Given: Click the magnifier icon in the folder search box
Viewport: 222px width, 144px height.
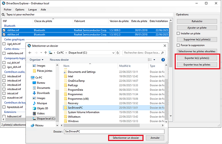Looking at the screenshot, I should tap(162, 53).
